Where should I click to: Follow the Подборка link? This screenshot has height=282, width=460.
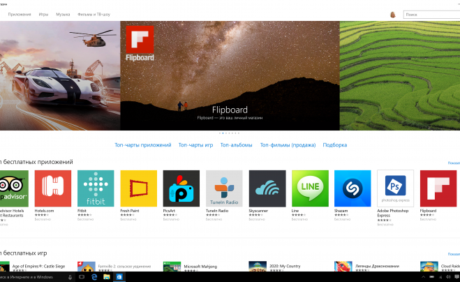(335, 145)
